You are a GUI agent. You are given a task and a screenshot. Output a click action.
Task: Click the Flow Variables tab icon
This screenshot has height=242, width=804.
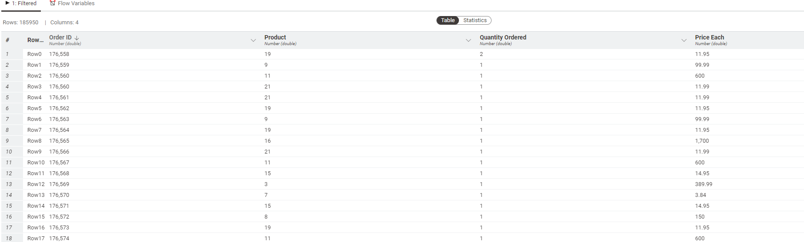tap(53, 3)
